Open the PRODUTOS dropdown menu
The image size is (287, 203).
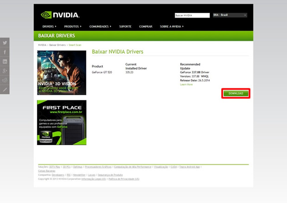pos(72,26)
